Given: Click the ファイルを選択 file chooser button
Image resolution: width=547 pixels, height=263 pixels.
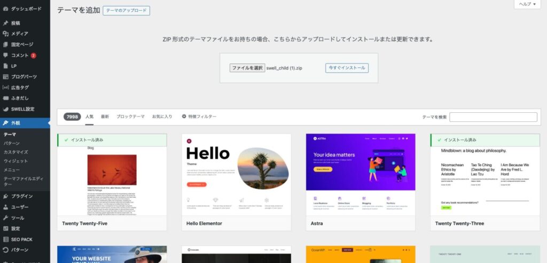Looking at the screenshot, I should [x=247, y=68].
